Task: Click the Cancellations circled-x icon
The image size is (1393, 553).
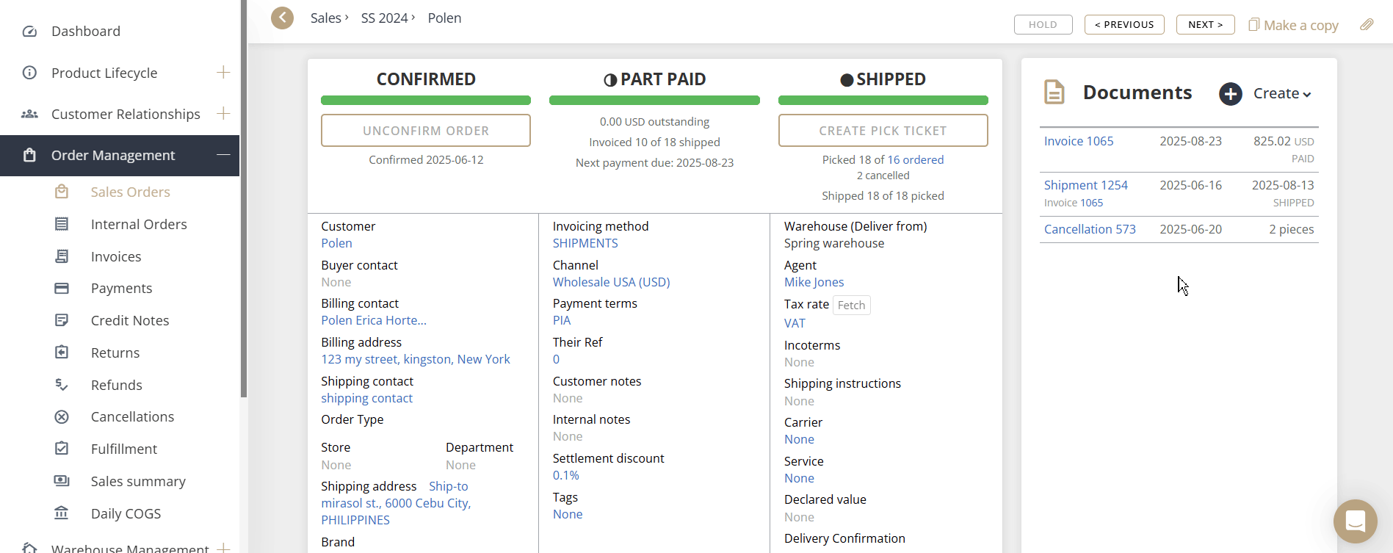Action: 62,417
